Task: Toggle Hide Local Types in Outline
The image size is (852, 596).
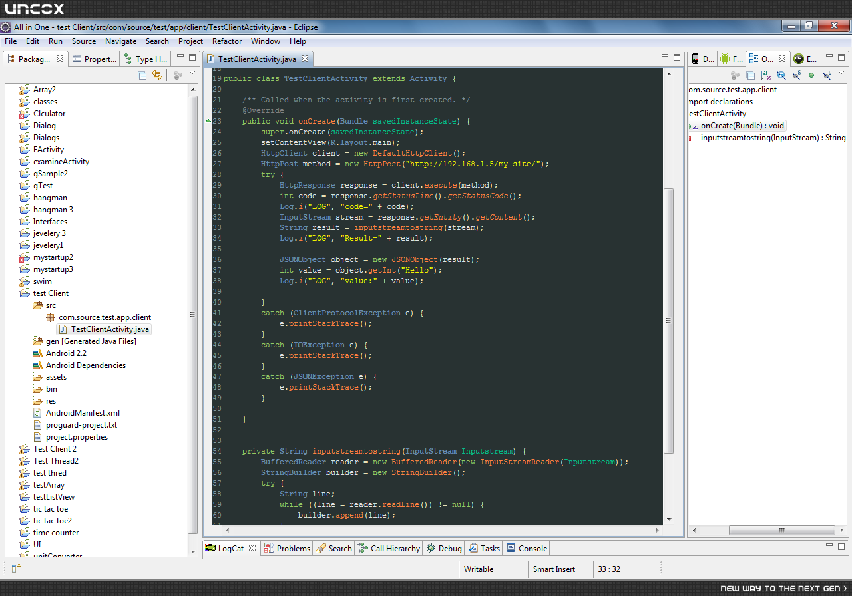Action: click(827, 75)
